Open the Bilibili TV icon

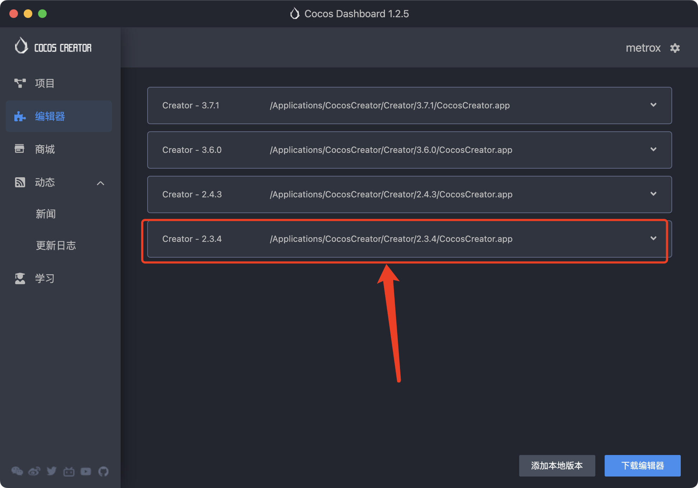(x=69, y=471)
